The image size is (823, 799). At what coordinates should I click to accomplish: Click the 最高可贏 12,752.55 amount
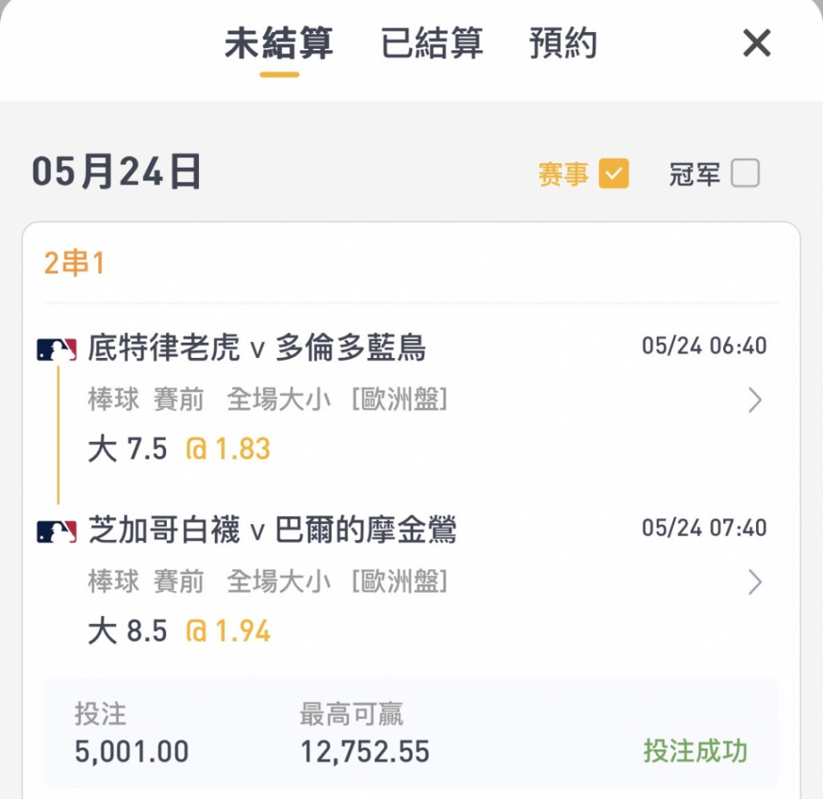tap(365, 751)
